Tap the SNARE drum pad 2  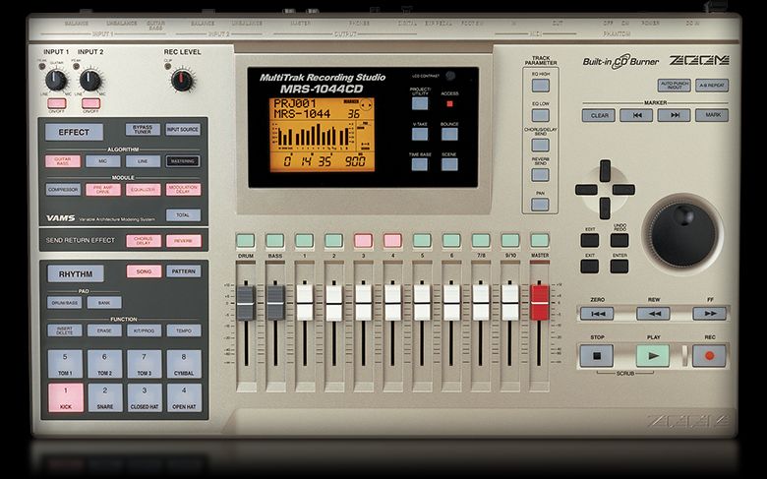(105, 397)
